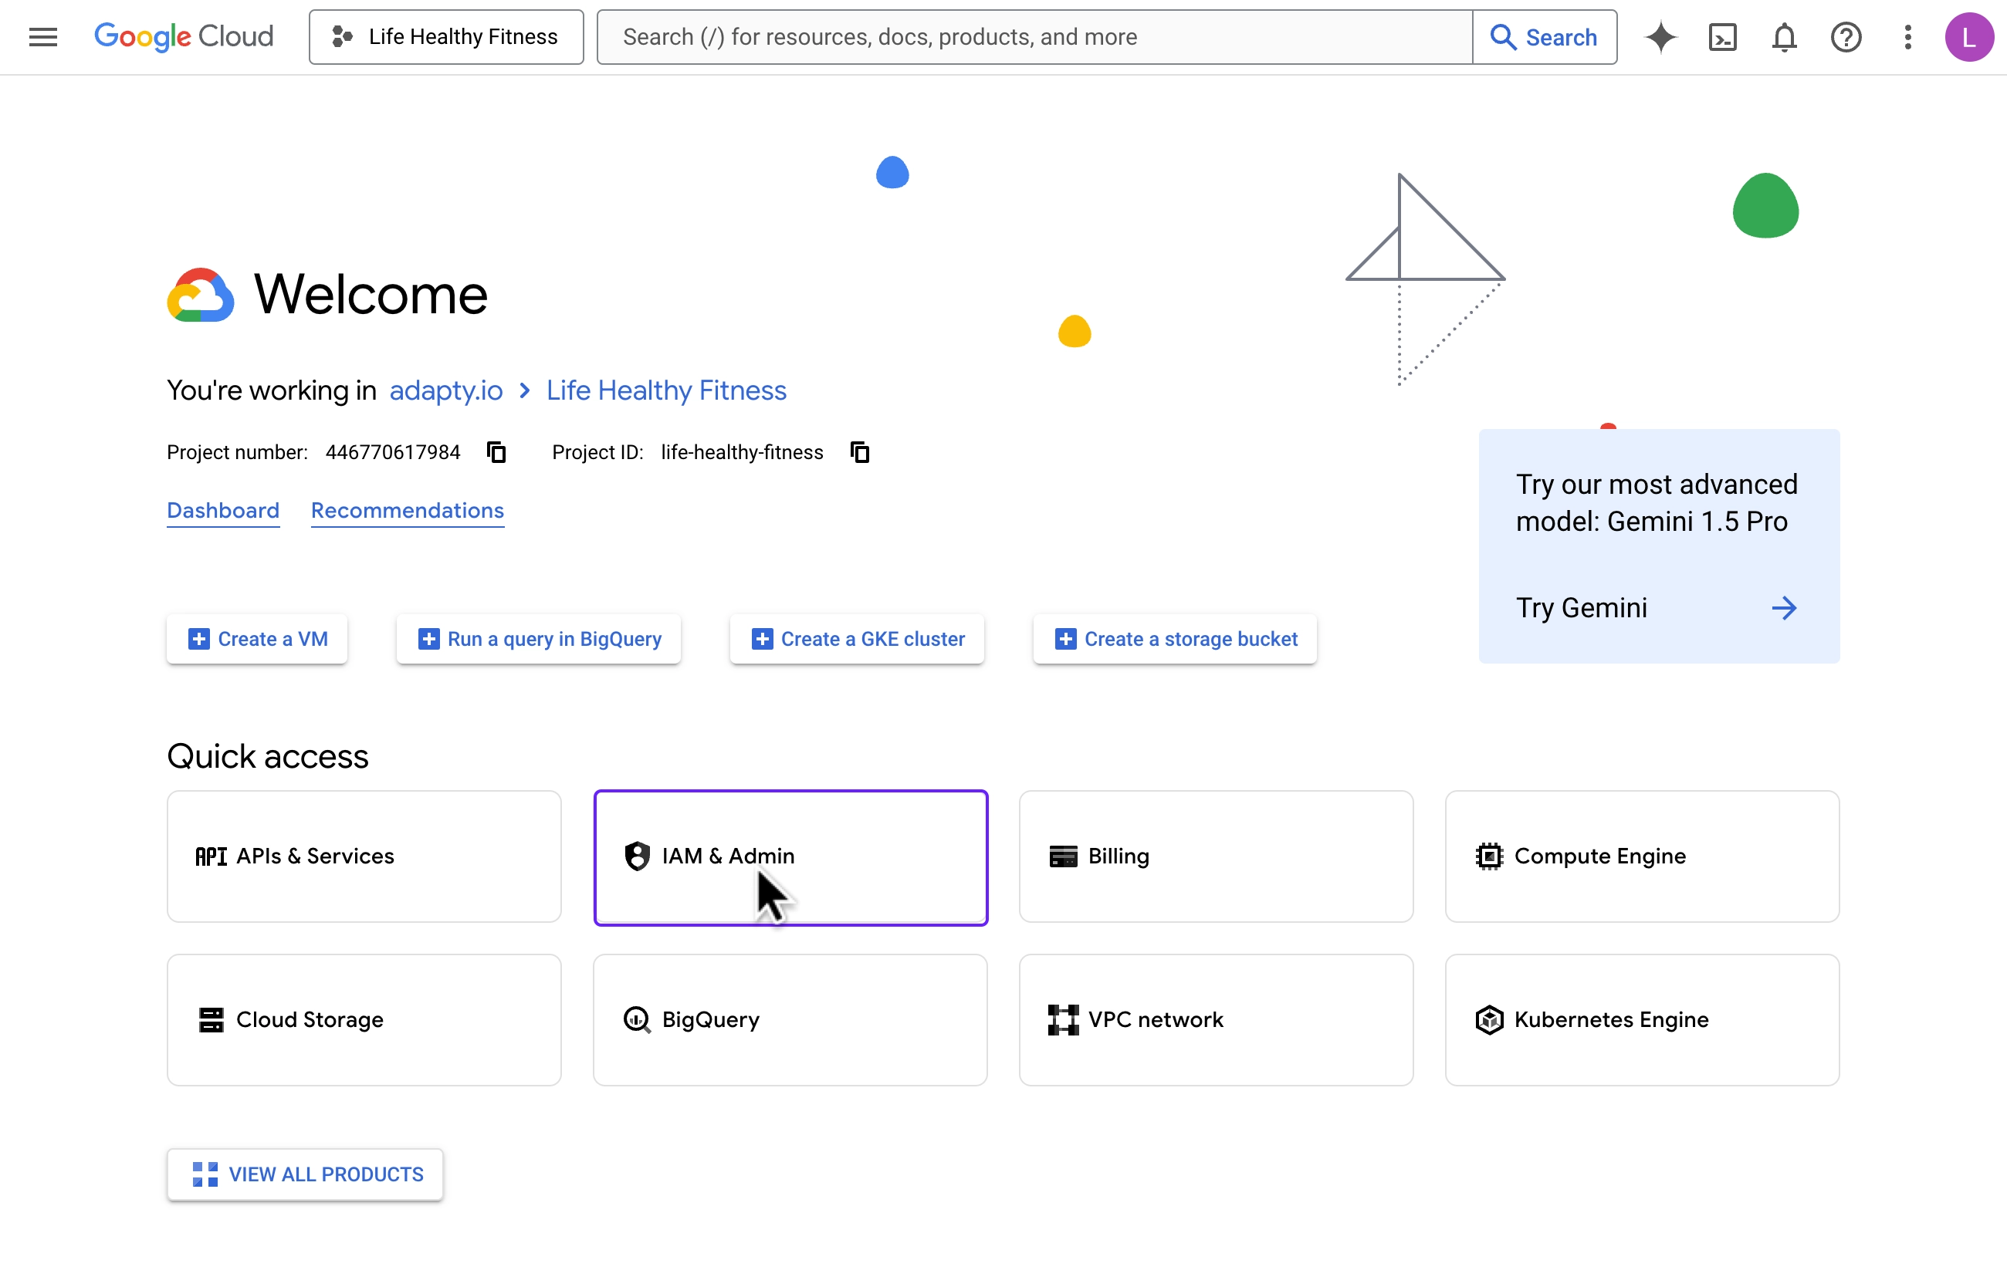The image size is (2007, 1277).
Task: Open the Life Healthy Fitness project picker
Action: pyautogui.click(x=446, y=37)
